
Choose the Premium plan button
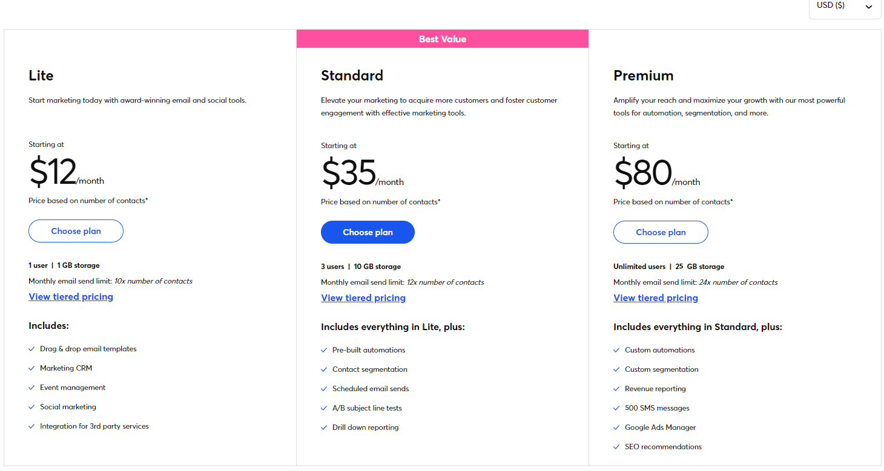click(661, 232)
